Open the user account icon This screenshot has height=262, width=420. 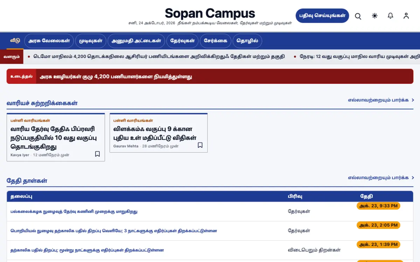tap(406, 16)
